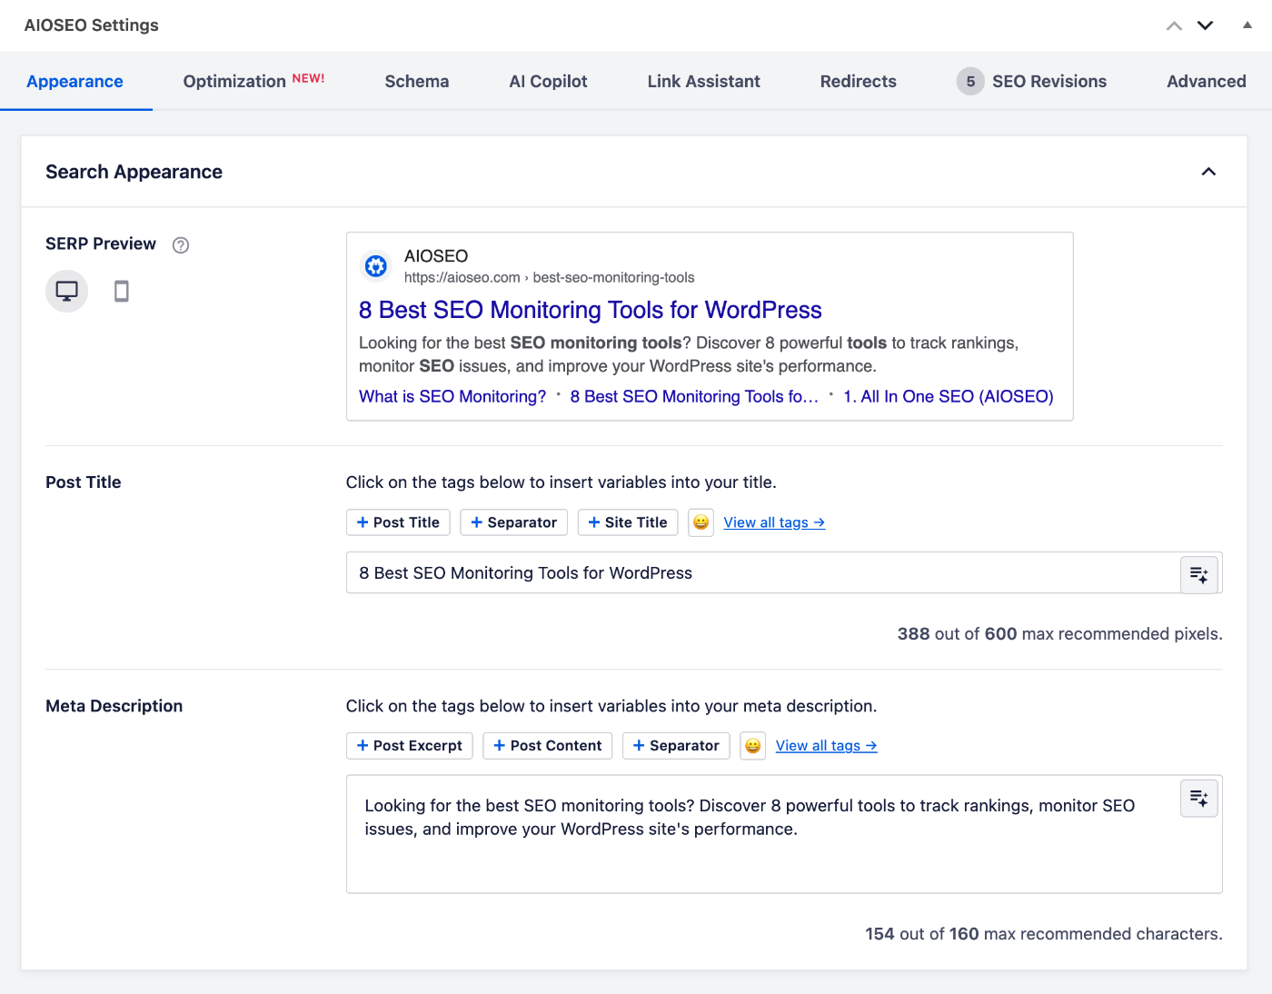The width and height of the screenshot is (1272, 994).
Task: Select the Appearance tab
Action: [x=75, y=82]
